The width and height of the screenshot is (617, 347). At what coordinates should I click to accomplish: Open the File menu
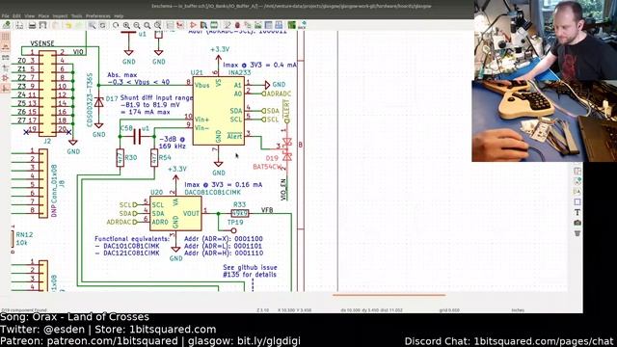5,16
